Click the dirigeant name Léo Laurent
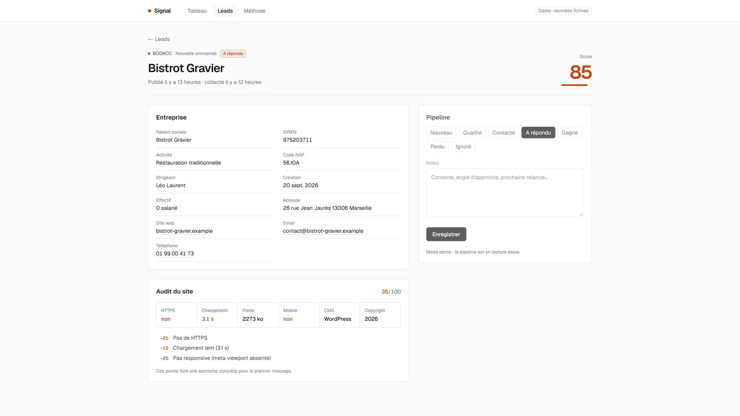Screen dimensions: 740x416 (171, 185)
